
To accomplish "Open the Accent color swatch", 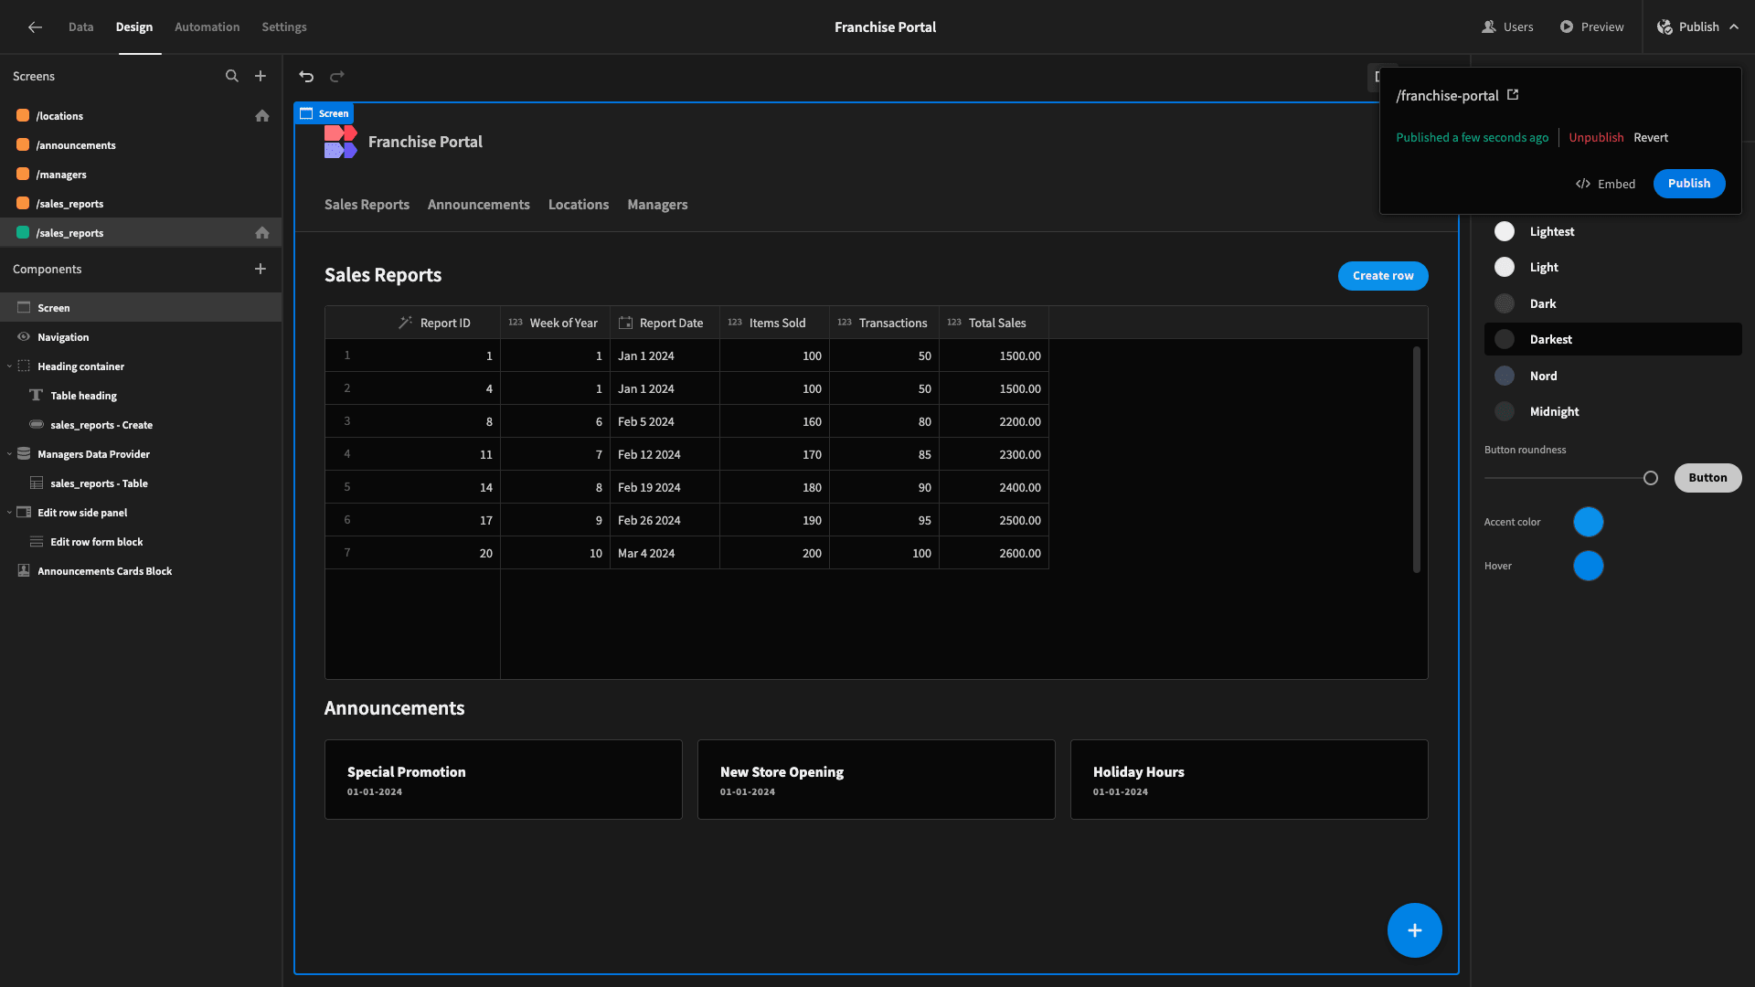I will [1589, 522].
